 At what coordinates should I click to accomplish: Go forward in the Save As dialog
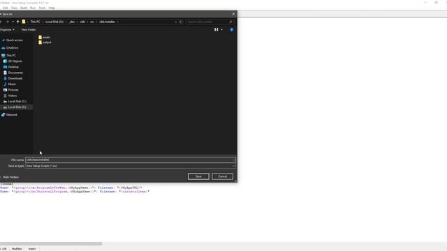[7, 22]
